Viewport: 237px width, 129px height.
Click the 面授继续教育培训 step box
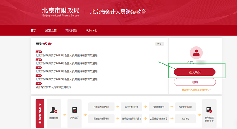tap(101, 119)
